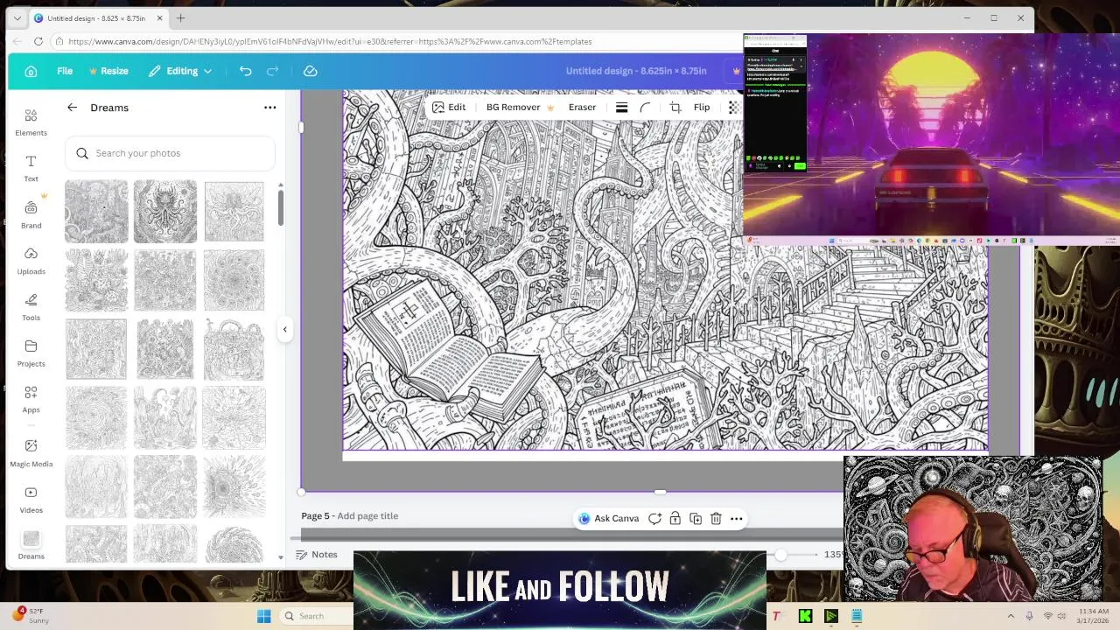Open the Elements sidebar tab
1120x630 pixels.
coord(31,122)
